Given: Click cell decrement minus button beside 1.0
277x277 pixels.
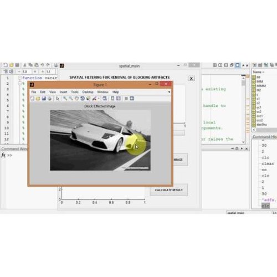Looking at the screenshot, I should tap(19, 71).
